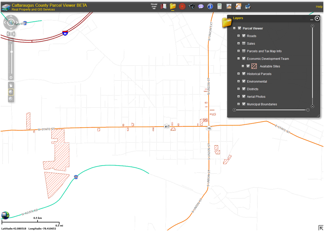Uncheck the Districts layer checkbox

(244, 89)
